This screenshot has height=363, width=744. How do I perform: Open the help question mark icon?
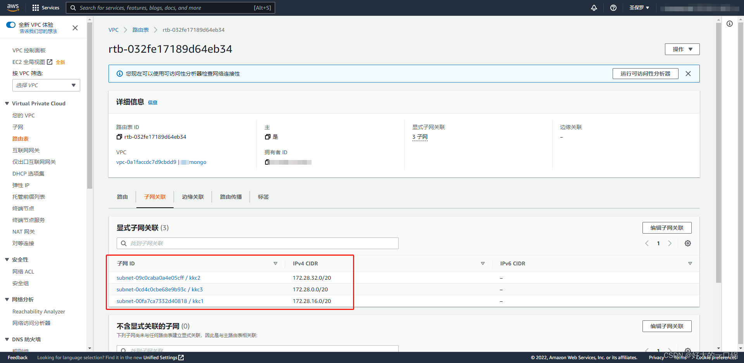click(x=613, y=8)
